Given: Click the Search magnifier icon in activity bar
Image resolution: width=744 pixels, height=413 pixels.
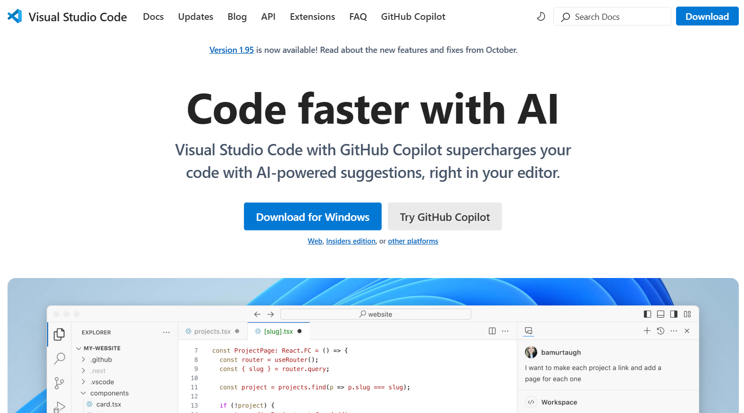Looking at the screenshot, I should pyautogui.click(x=59, y=359).
